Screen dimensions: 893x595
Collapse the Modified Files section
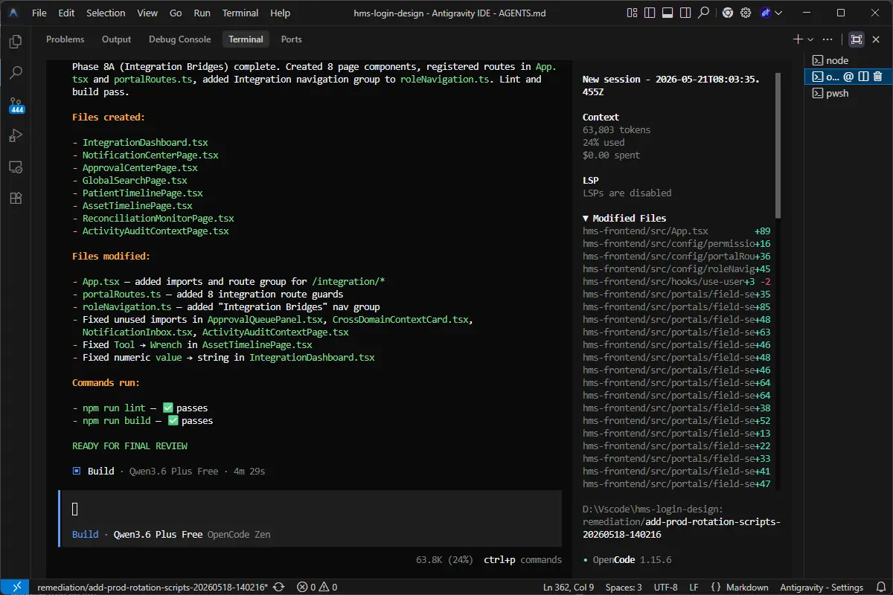click(x=624, y=218)
